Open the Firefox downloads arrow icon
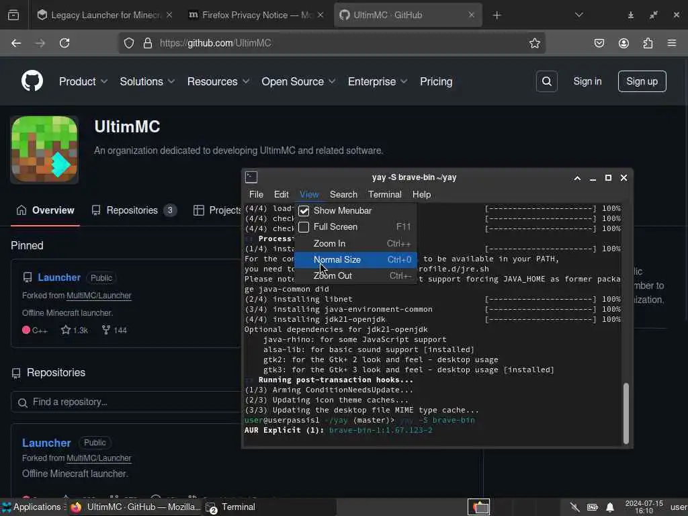688x516 pixels. [x=630, y=15]
